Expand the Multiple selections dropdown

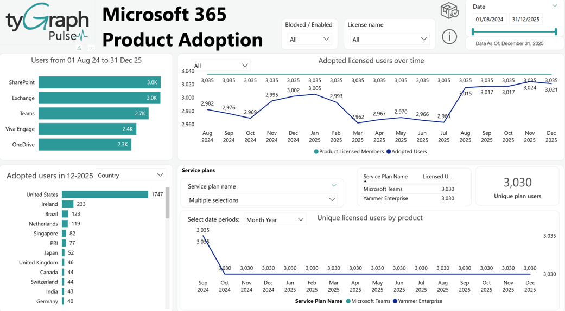(x=262, y=200)
